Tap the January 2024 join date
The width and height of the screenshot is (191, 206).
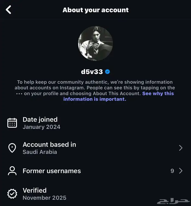click(x=41, y=127)
